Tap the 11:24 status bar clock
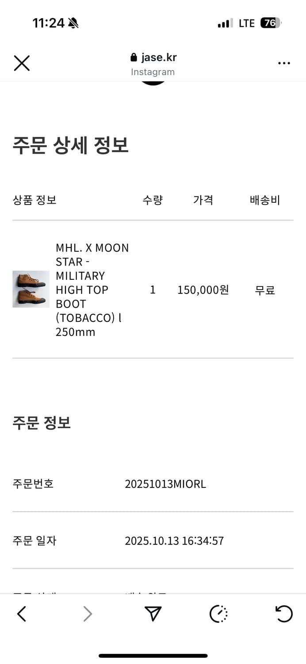 [x=49, y=23]
